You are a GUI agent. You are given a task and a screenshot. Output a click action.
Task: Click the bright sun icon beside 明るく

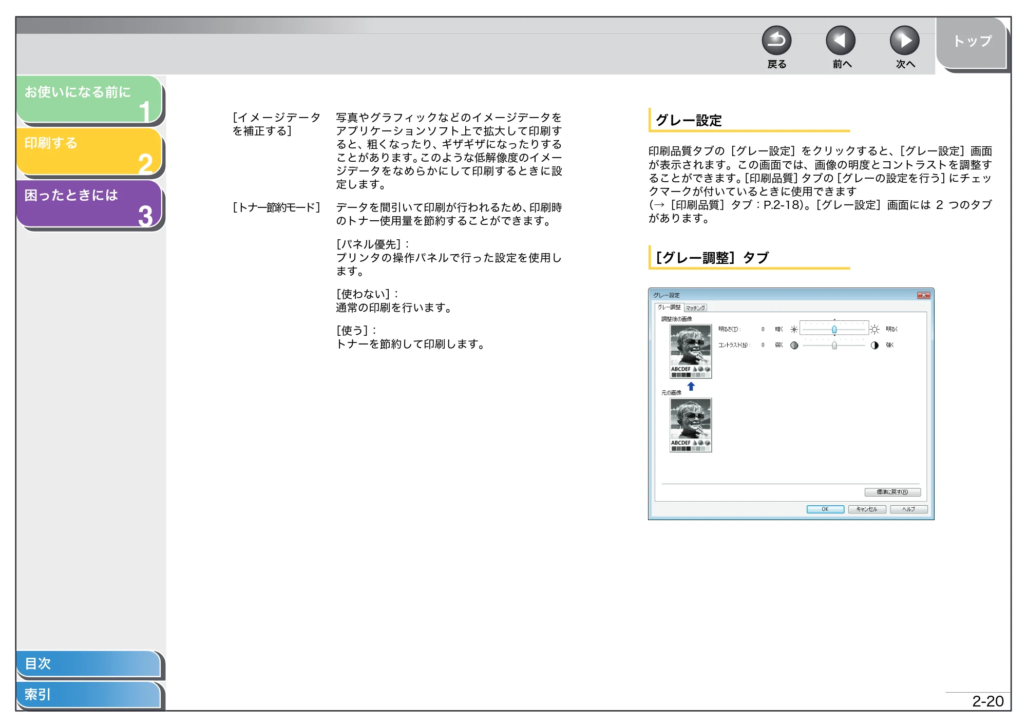[x=874, y=329]
